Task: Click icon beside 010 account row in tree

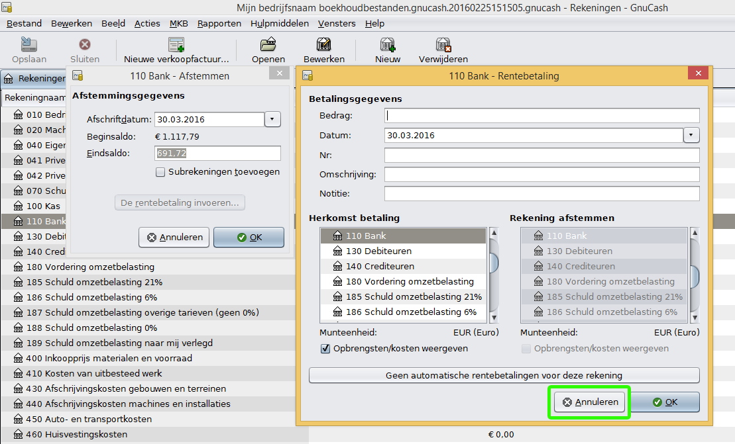Action: click(19, 114)
